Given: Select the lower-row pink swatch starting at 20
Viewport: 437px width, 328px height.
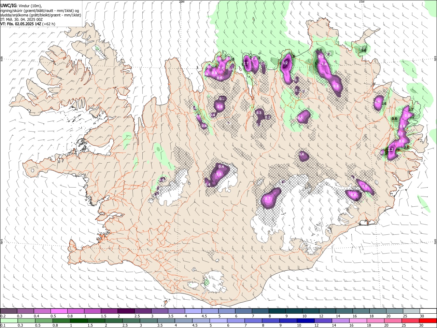Looking at the screenshot, I should [x=393, y=320].
